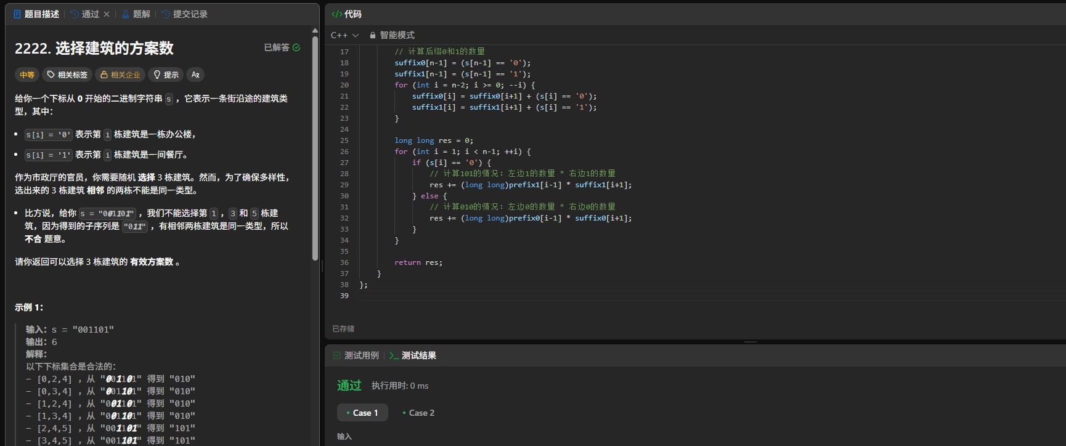This screenshot has width=1066, height=446.
Task: Click code line 25 long long res
Action: [x=434, y=140]
